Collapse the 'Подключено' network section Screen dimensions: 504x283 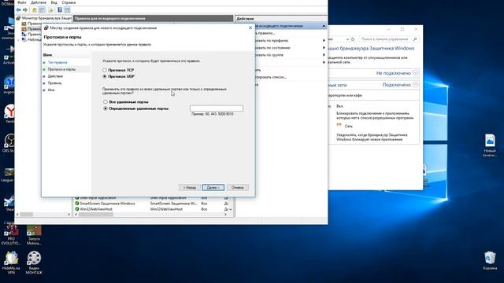pos(415,85)
